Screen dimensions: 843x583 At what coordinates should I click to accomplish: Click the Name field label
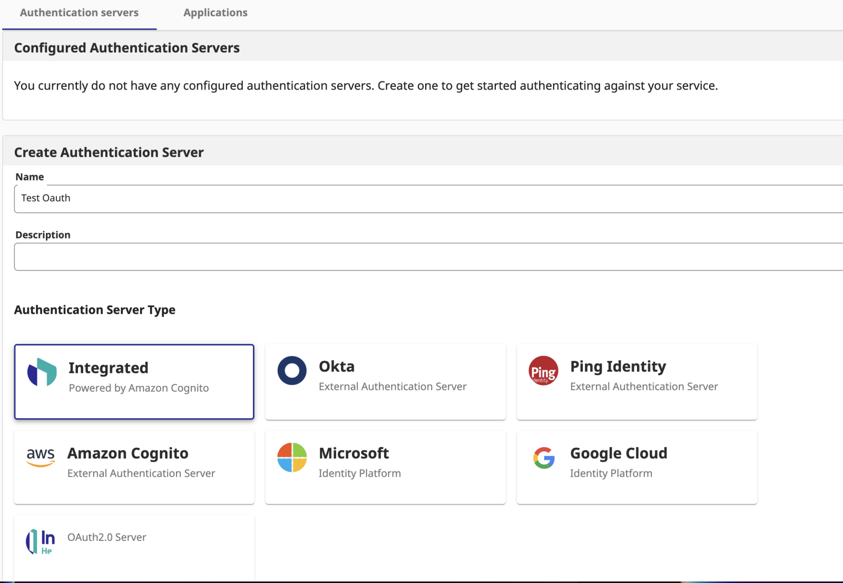click(30, 177)
